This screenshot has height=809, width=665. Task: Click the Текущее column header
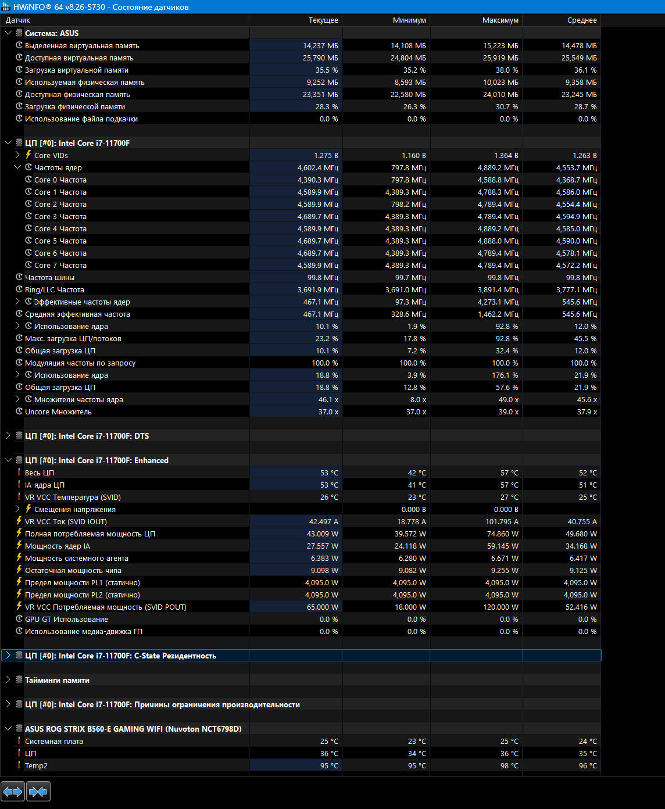click(296, 20)
